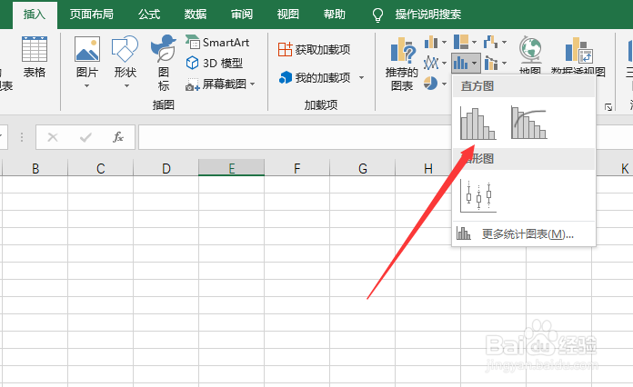
Task: Open 推荐的图表 recommended charts
Action: click(x=402, y=64)
